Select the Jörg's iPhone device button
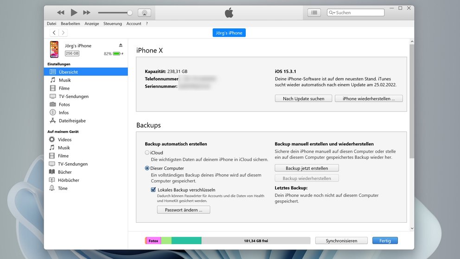 coord(229,33)
